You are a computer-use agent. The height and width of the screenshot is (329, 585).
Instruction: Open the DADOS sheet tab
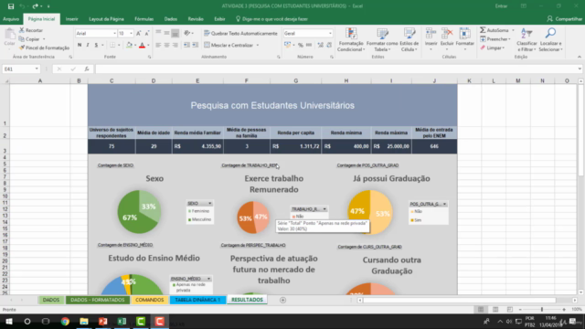pos(51,300)
